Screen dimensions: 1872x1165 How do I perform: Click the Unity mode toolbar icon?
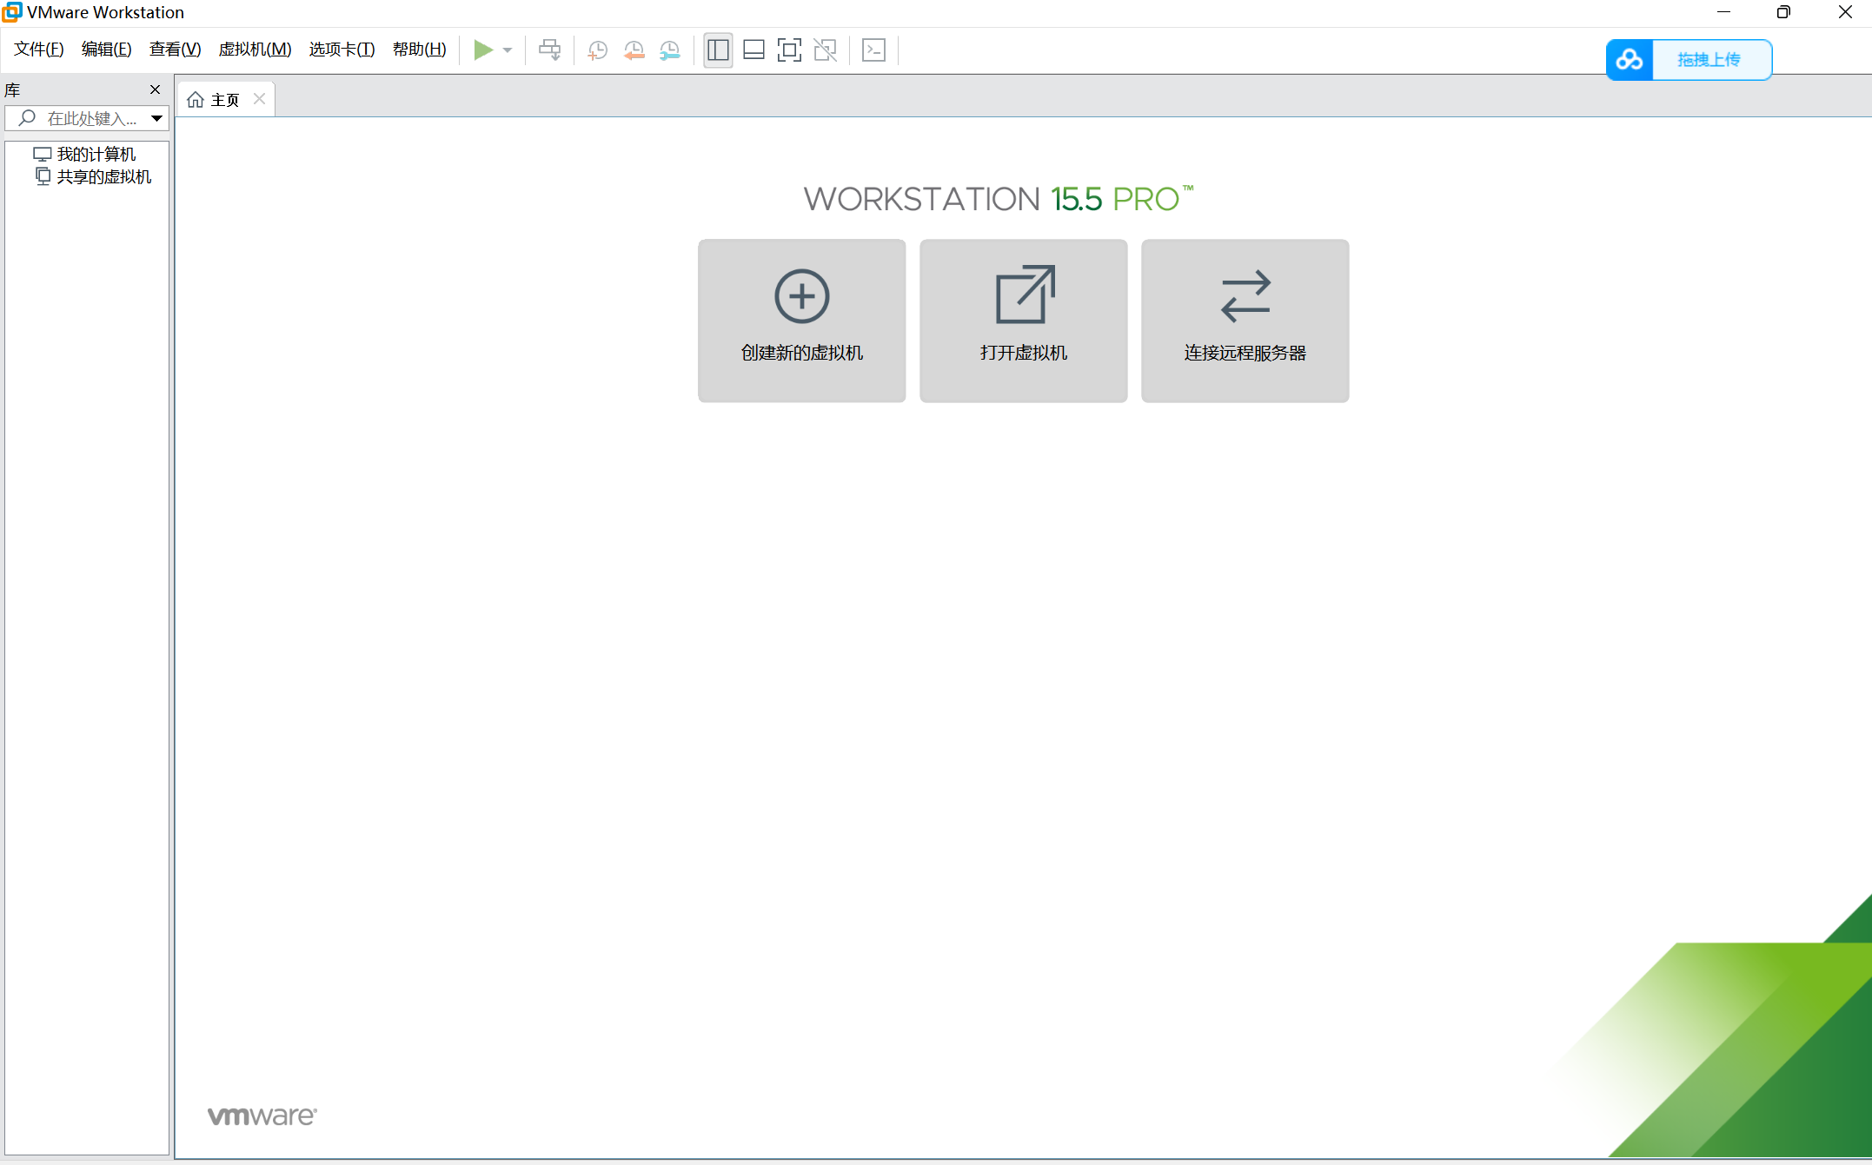(825, 50)
